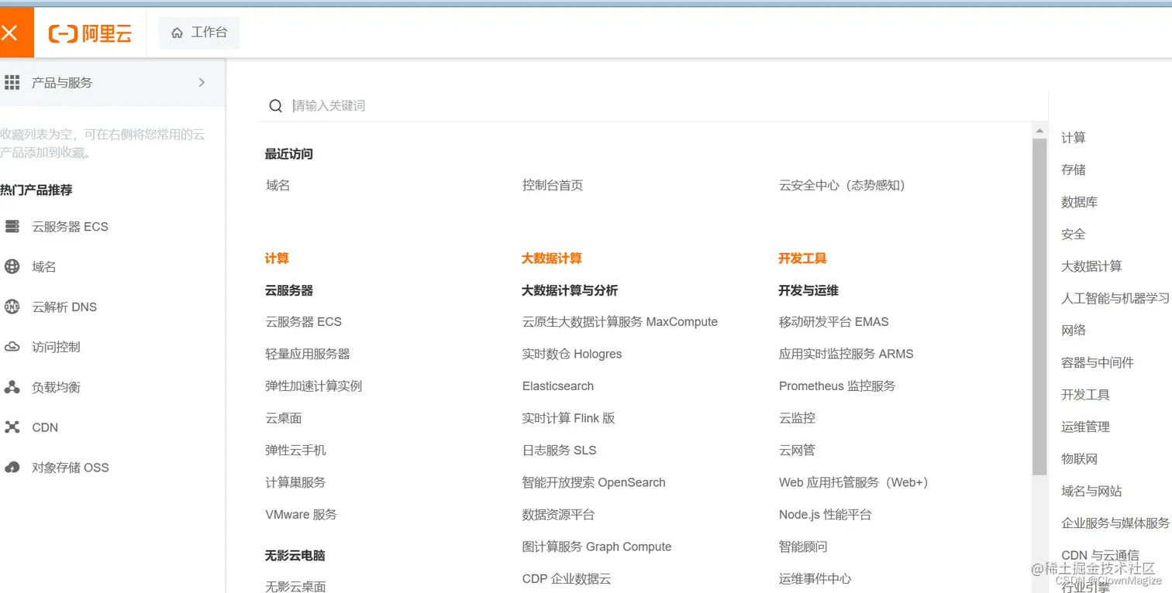Open 弹性加速计算实例
The height and width of the screenshot is (593, 1172).
[313, 386]
